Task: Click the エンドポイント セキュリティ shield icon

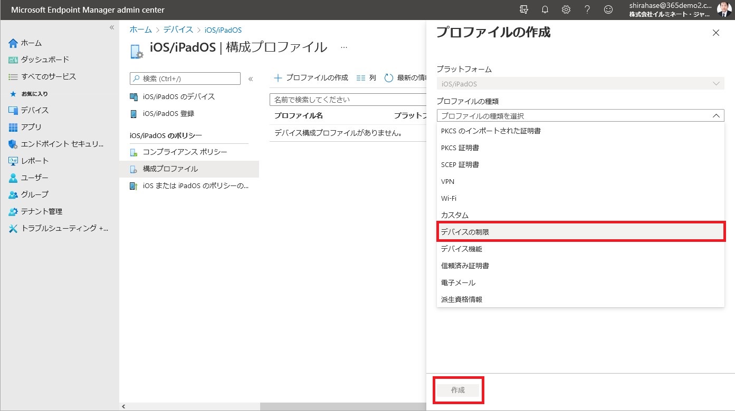Action: (13, 144)
